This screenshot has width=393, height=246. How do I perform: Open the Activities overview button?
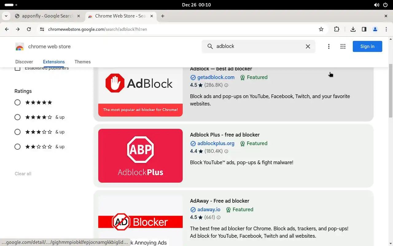point(11,5)
